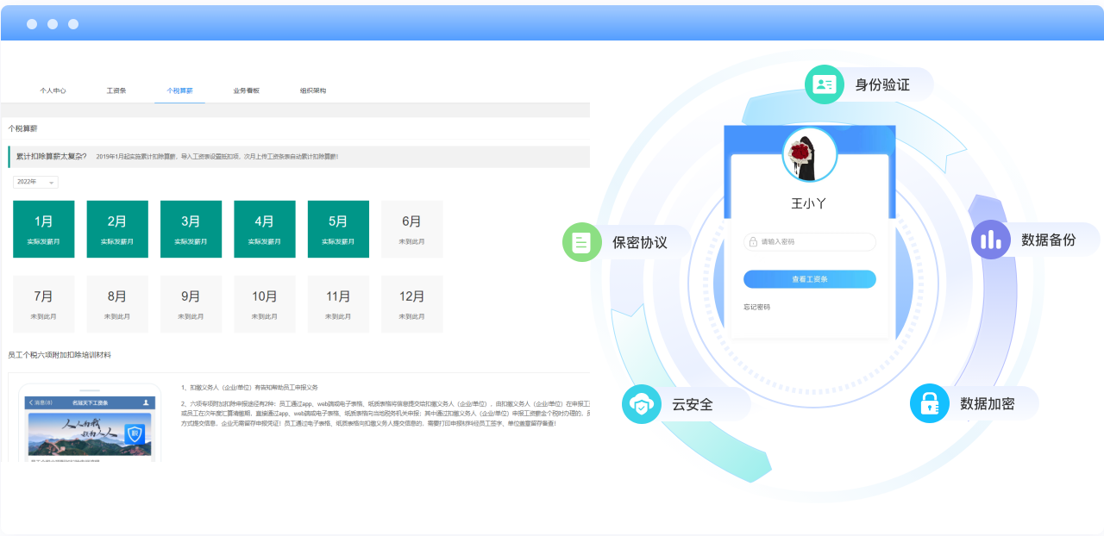Open the 2022年 year dropdown
The height and width of the screenshot is (536, 1104).
click(x=35, y=182)
